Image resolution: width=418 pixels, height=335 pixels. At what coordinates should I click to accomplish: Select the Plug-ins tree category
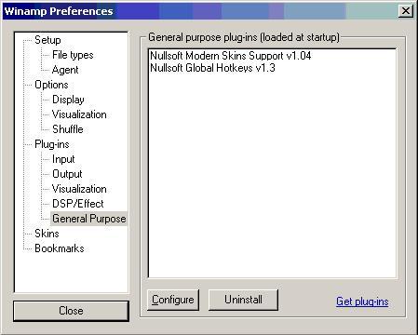pos(52,144)
